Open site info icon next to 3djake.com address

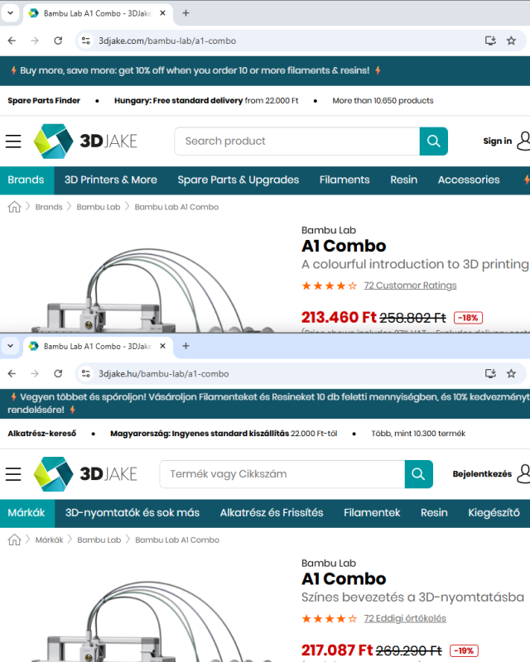coord(86,41)
